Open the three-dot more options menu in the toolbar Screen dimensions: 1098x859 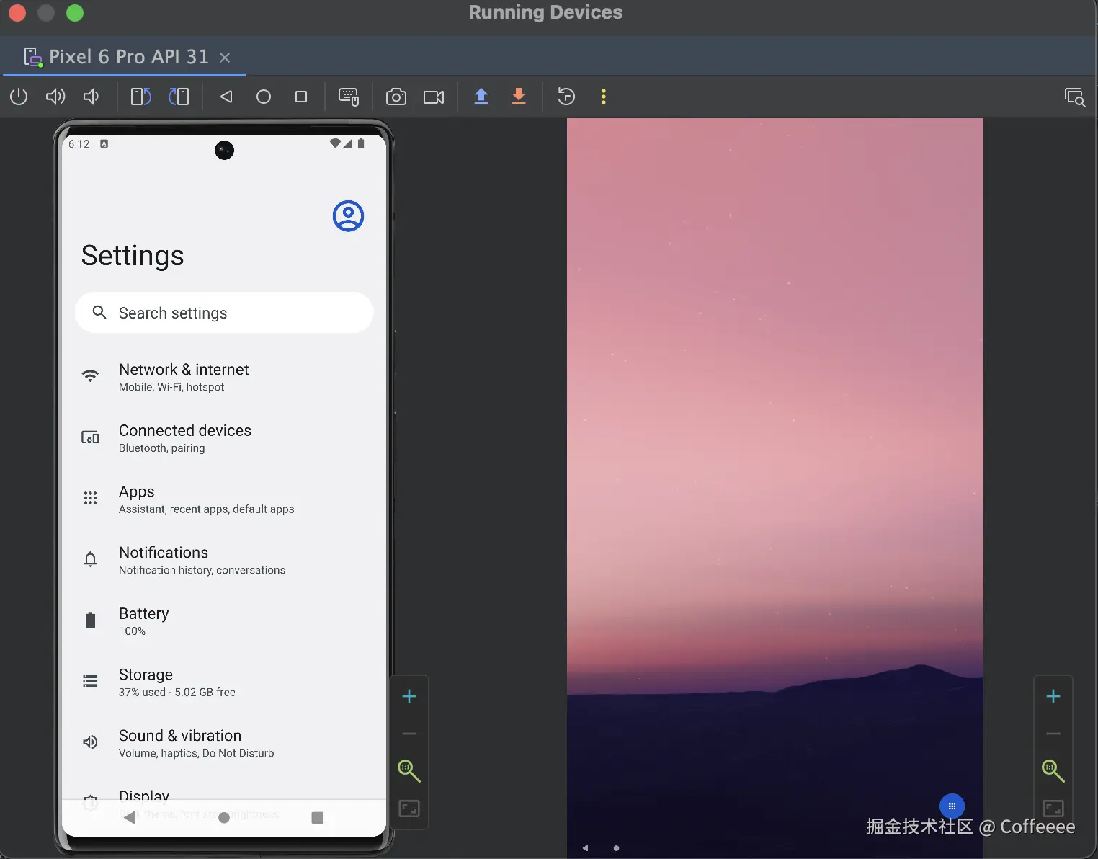(x=604, y=97)
